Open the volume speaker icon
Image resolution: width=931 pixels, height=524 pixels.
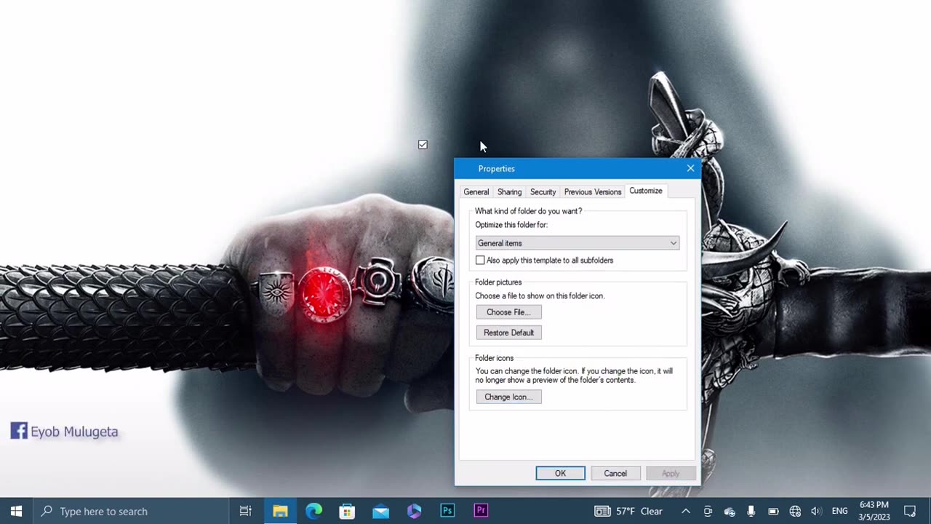pos(816,511)
